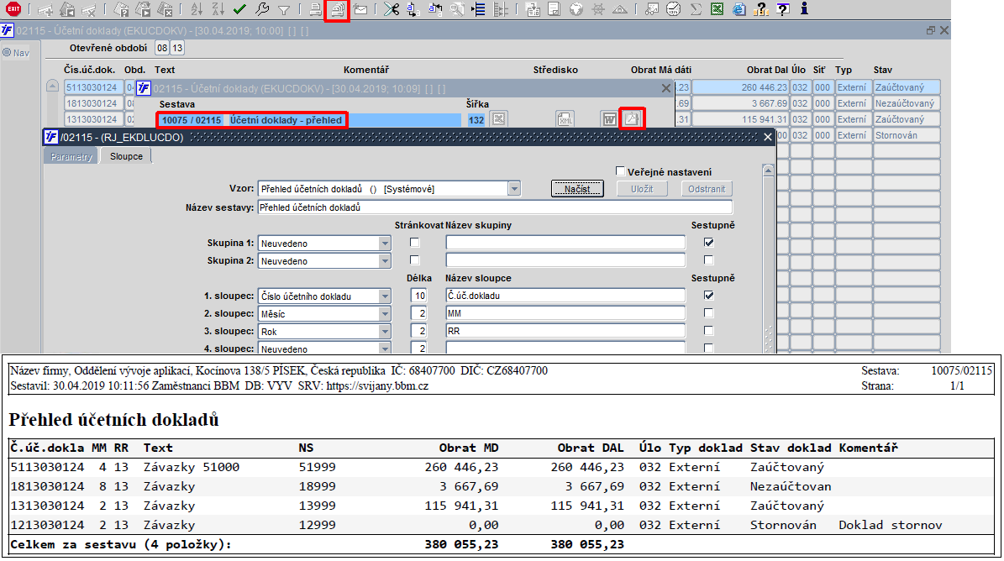Click the Odstranit button
The image size is (1004, 561).
[x=707, y=189]
